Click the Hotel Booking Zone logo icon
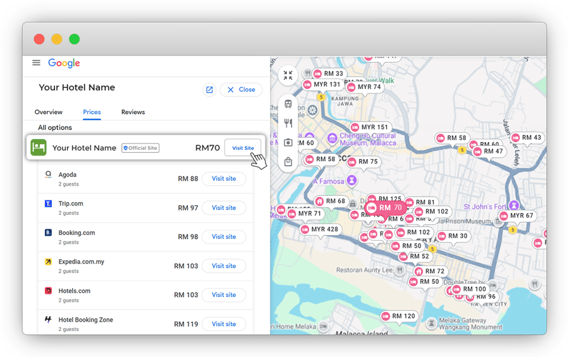Image resolution: width=569 pixels, height=357 pixels. coord(48,320)
